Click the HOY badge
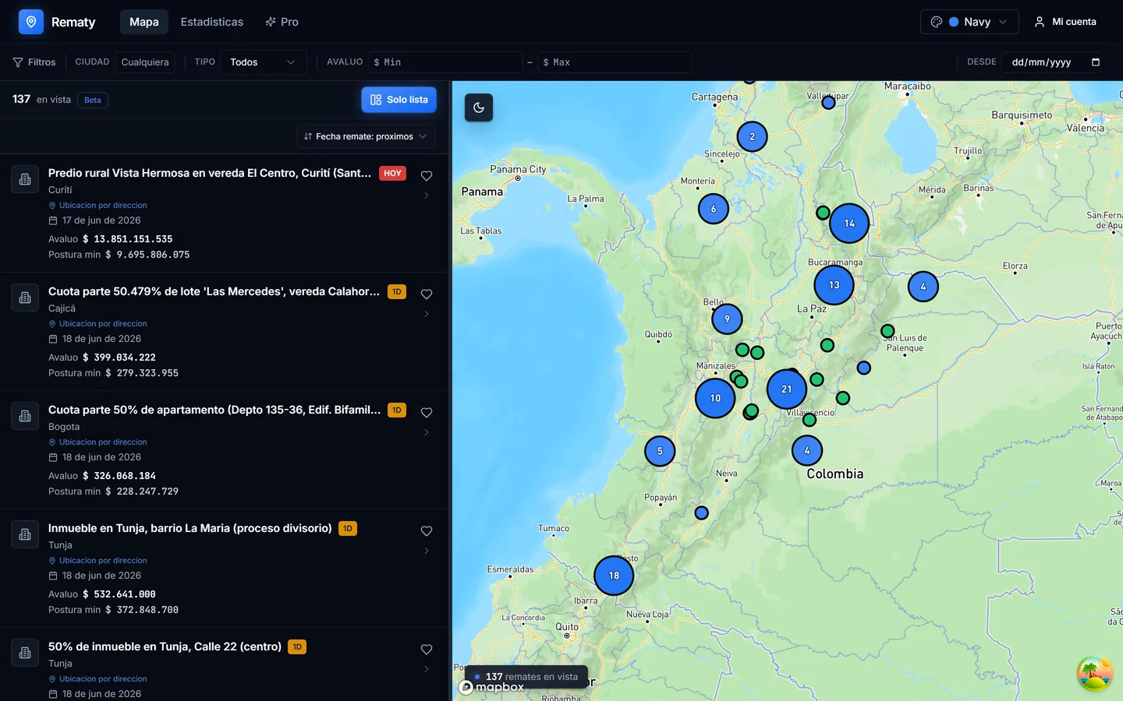The height and width of the screenshot is (701, 1123). point(393,173)
